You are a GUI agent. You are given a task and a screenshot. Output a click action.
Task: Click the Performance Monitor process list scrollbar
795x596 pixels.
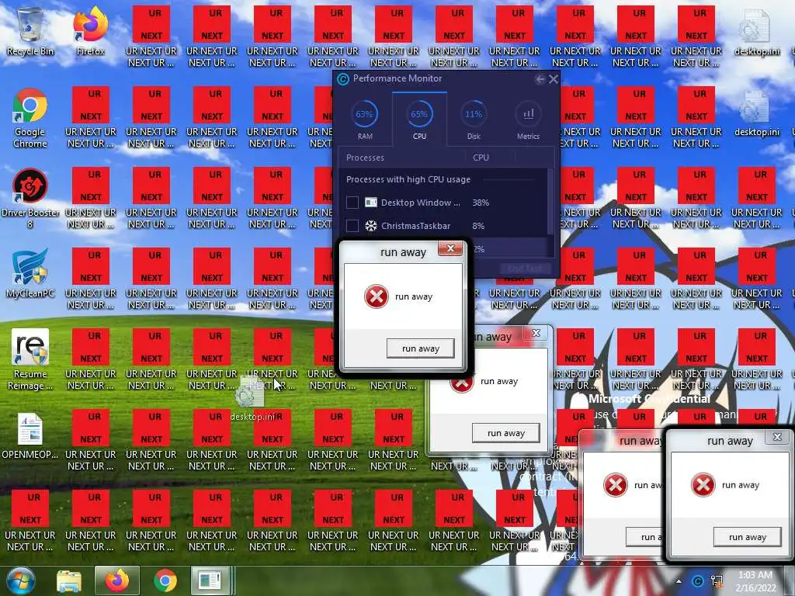pyautogui.click(x=550, y=203)
